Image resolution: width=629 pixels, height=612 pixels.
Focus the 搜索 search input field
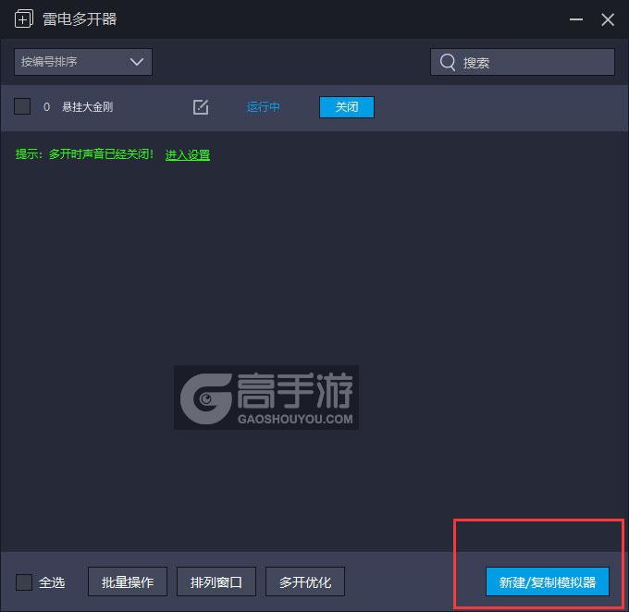[523, 62]
